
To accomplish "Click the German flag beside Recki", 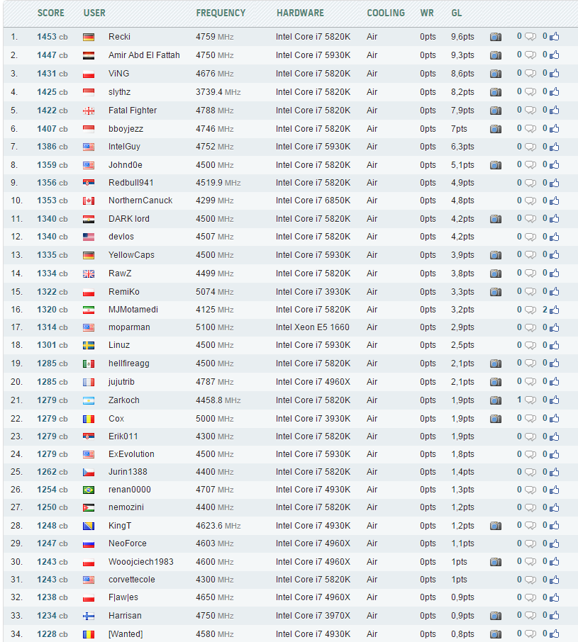I will [89, 38].
